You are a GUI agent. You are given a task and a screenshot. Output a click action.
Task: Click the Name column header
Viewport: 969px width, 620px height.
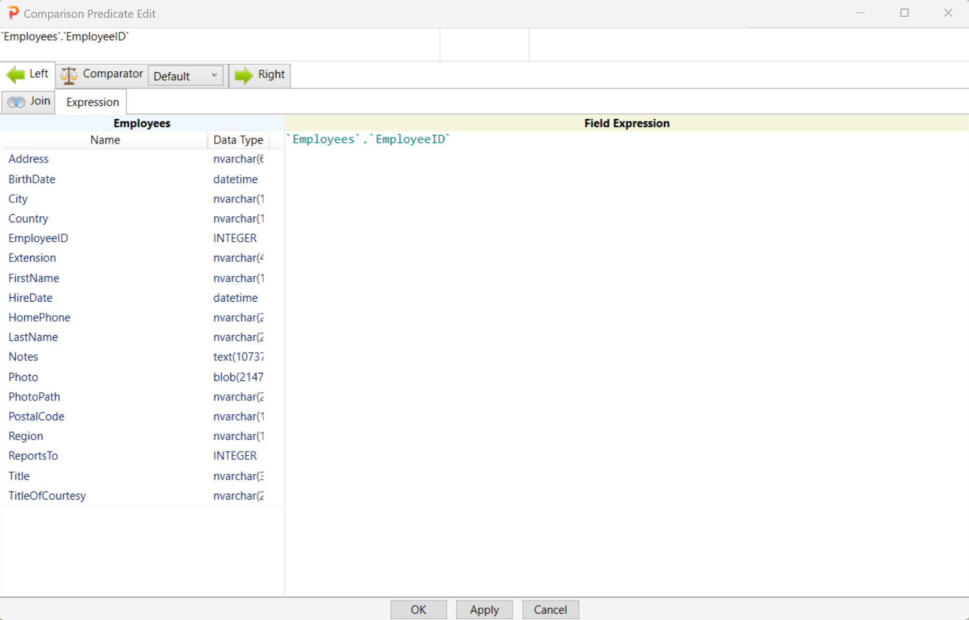(105, 140)
